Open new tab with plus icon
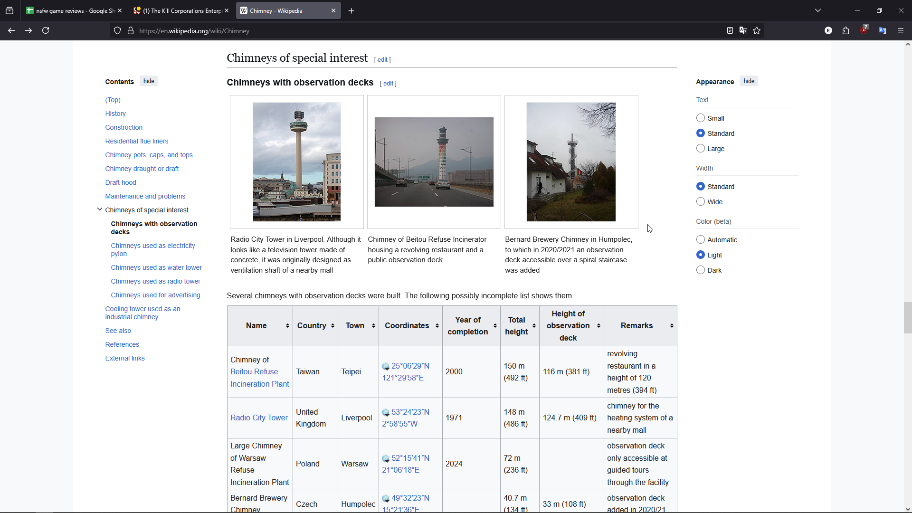Screen dimensions: 912x513 (x=351, y=11)
